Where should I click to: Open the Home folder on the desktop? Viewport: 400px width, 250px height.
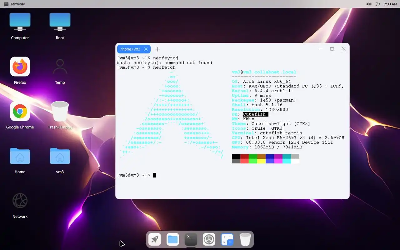(x=20, y=156)
